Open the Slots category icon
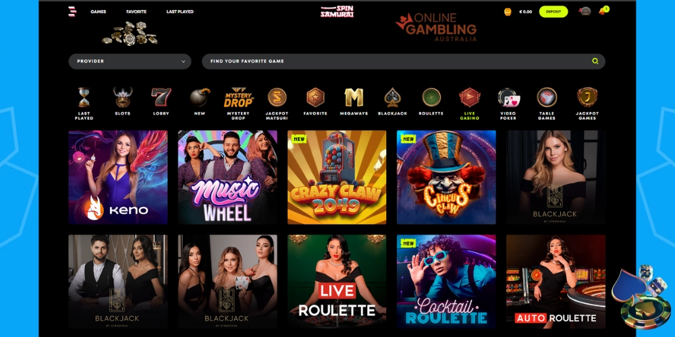675x337 pixels. click(123, 98)
